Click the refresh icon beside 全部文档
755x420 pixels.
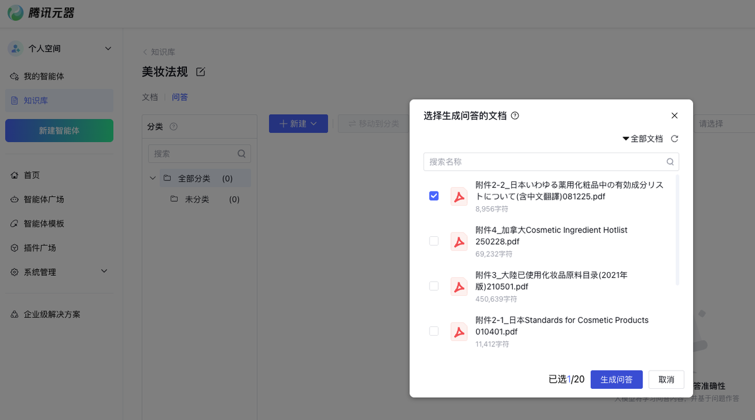(x=675, y=139)
